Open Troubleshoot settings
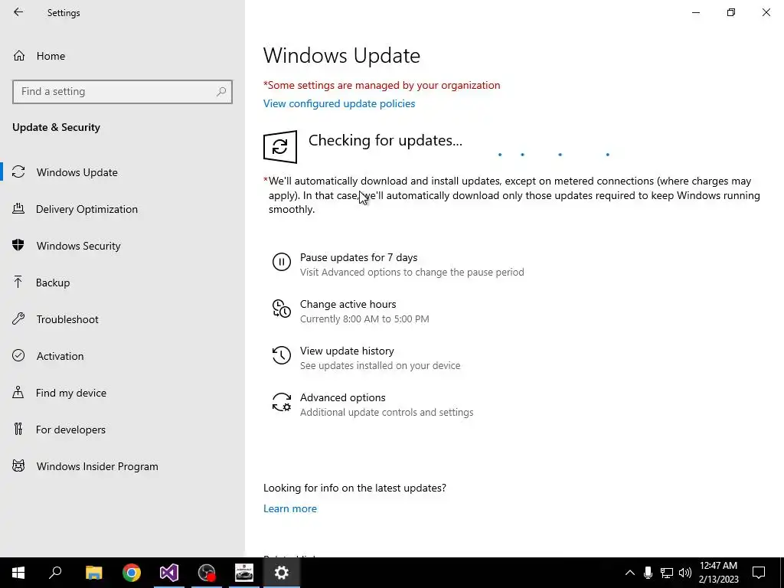The image size is (784, 588). click(x=122, y=319)
